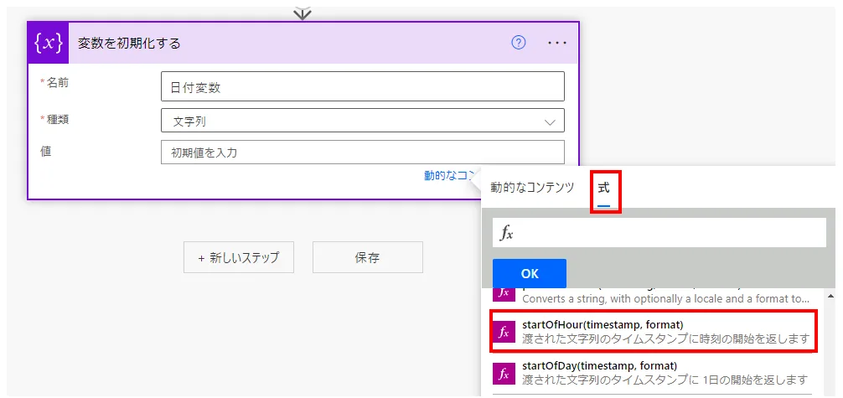This screenshot has height=398, width=843.
Task: Click the 動的なコンテンツ link under the 値 field
Action: (x=448, y=176)
